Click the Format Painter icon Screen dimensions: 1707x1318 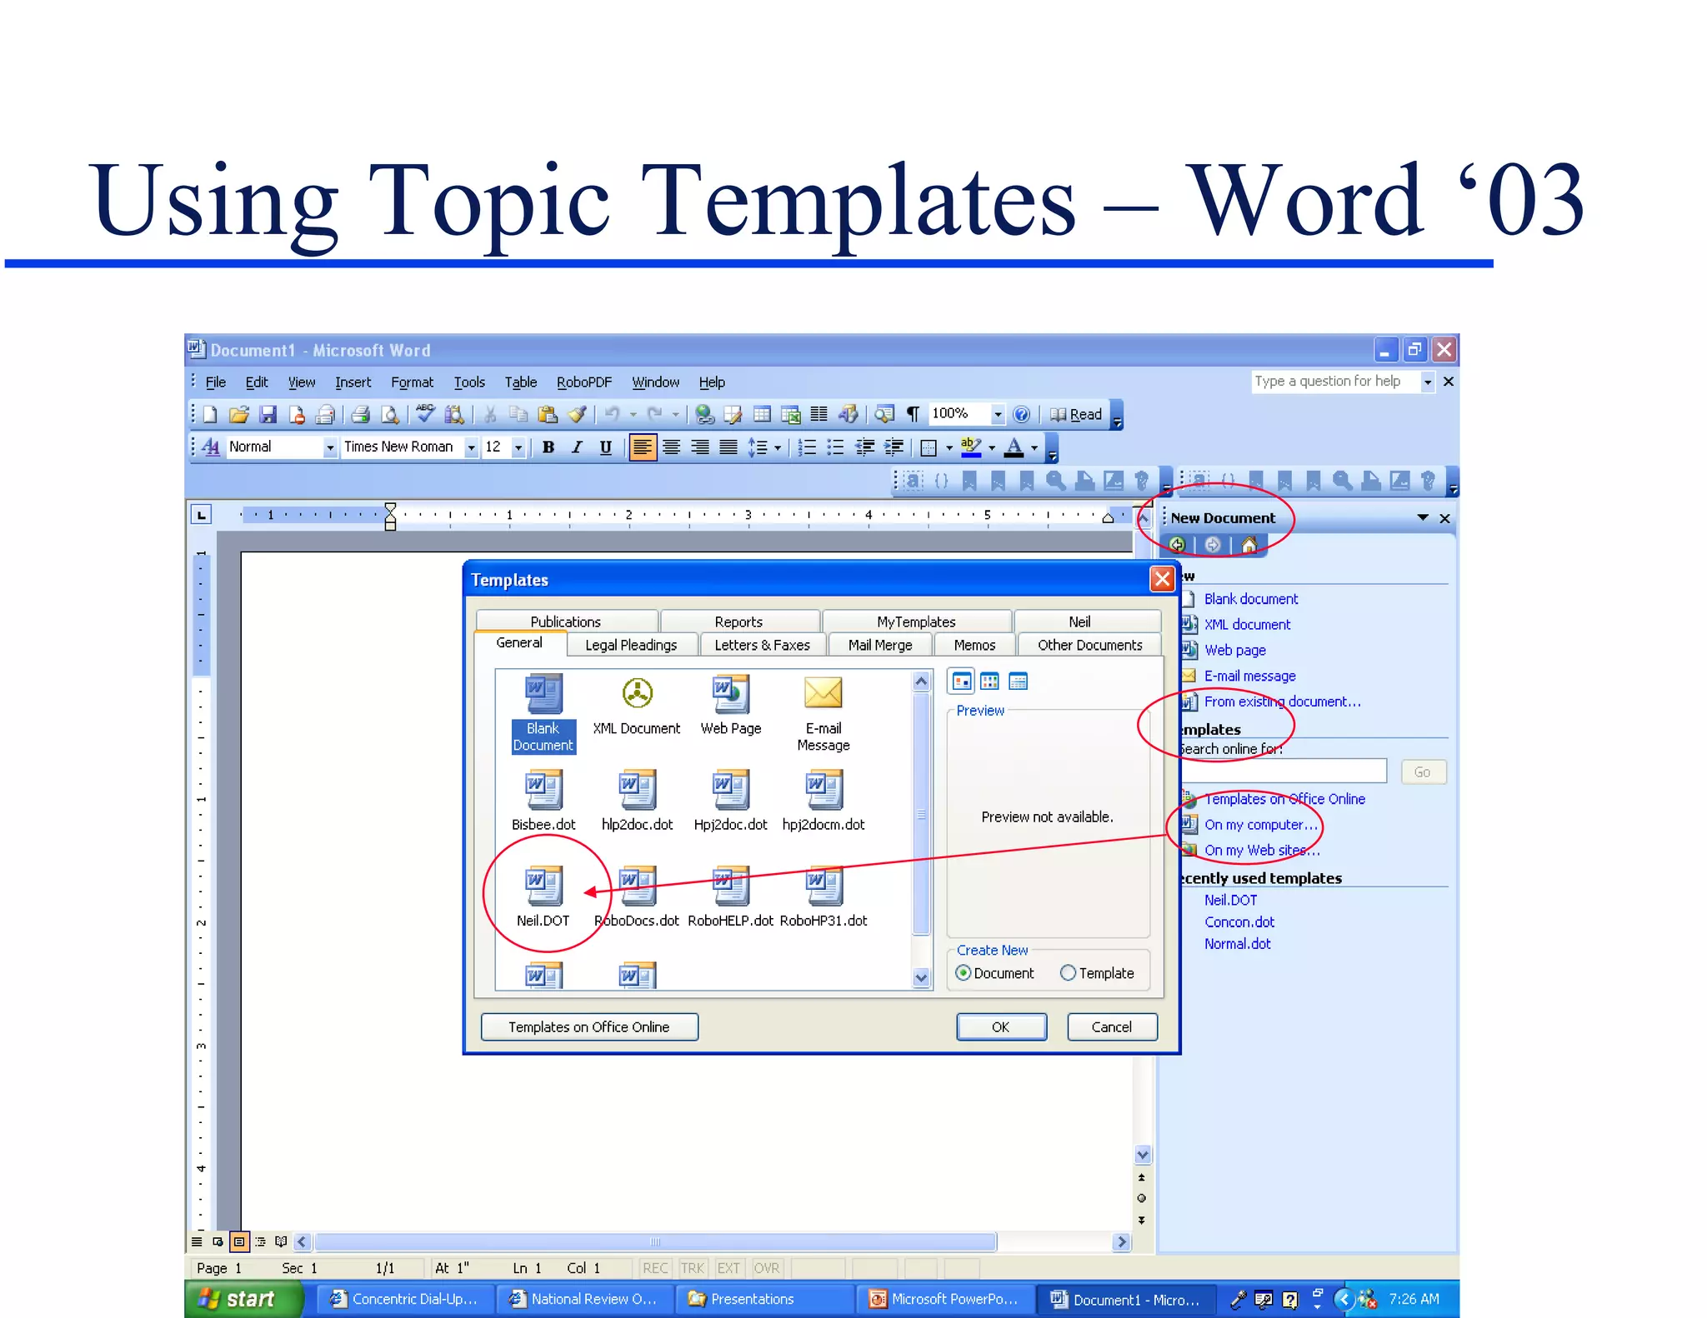tap(577, 414)
